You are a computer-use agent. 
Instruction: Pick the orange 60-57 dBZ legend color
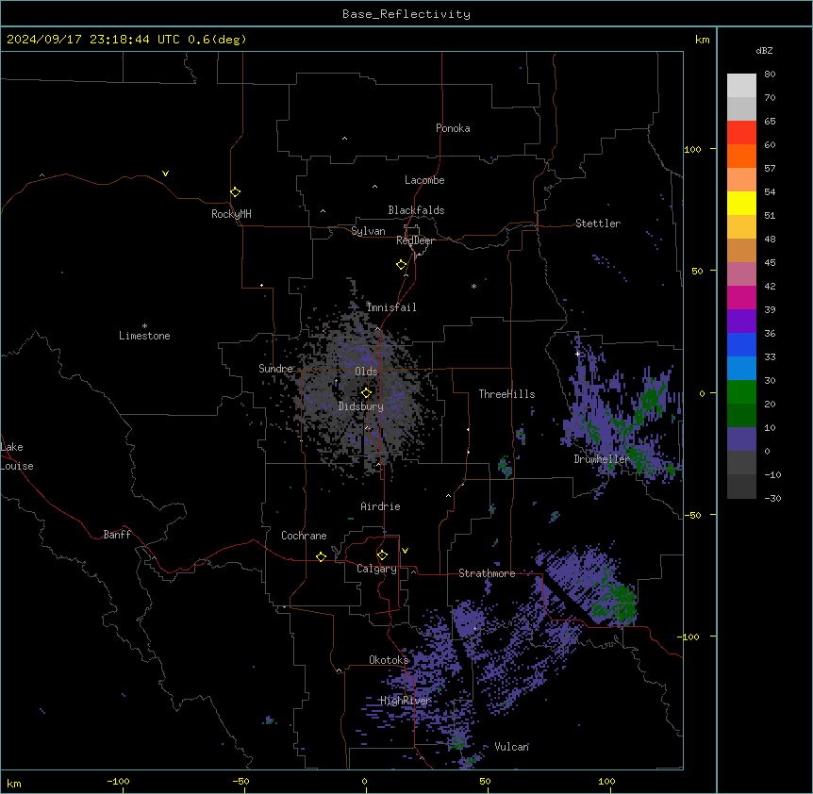pos(741,156)
